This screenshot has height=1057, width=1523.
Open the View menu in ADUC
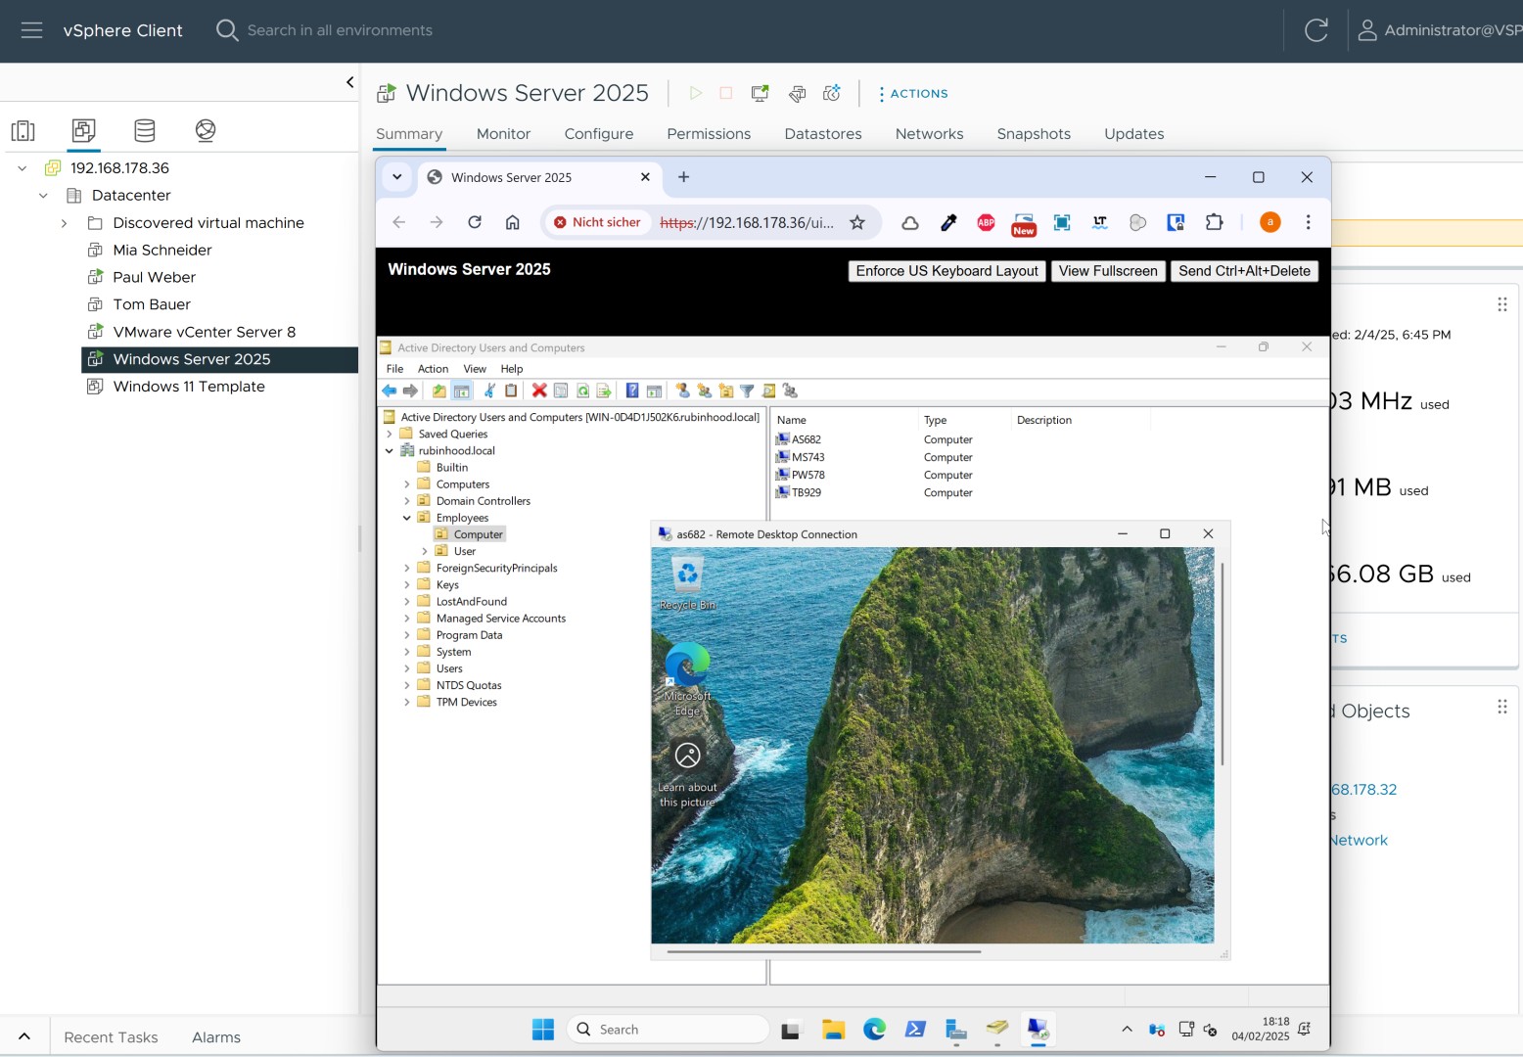point(475,369)
